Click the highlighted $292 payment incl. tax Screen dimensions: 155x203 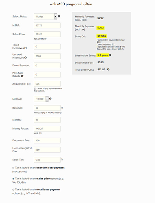click(100, 28)
